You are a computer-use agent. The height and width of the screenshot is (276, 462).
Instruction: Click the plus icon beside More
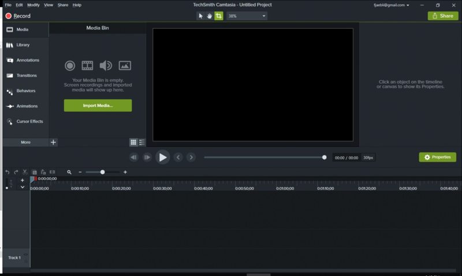point(53,142)
